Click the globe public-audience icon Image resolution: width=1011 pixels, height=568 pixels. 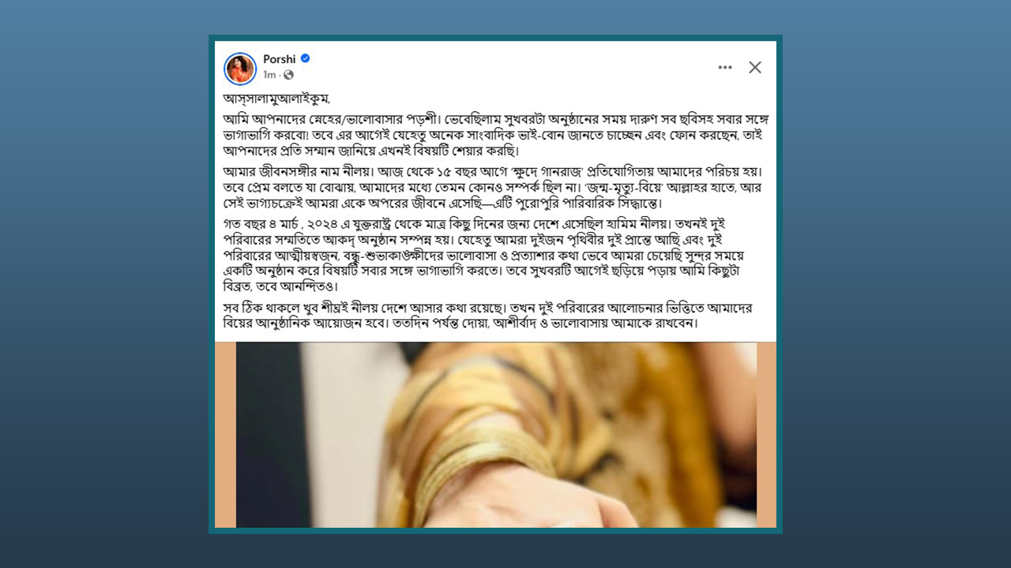point(288,75)
